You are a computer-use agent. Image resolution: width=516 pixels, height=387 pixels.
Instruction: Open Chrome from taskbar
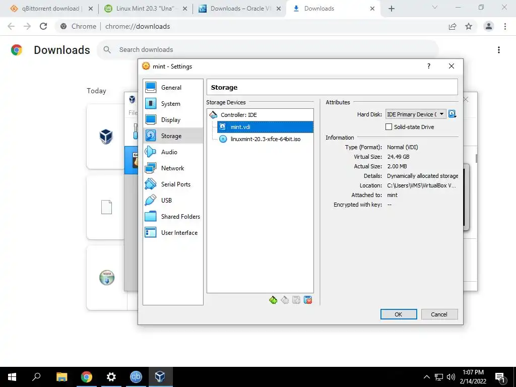pyautogui.click(x=86, y=377)
